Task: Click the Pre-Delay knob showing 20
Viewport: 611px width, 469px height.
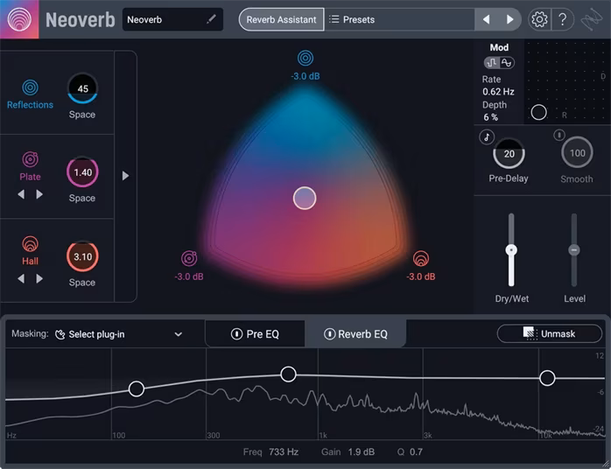Action: click(x=509, y=153)
